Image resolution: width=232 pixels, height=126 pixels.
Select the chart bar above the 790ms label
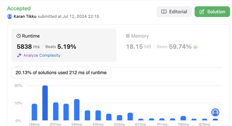coord(183,118)
